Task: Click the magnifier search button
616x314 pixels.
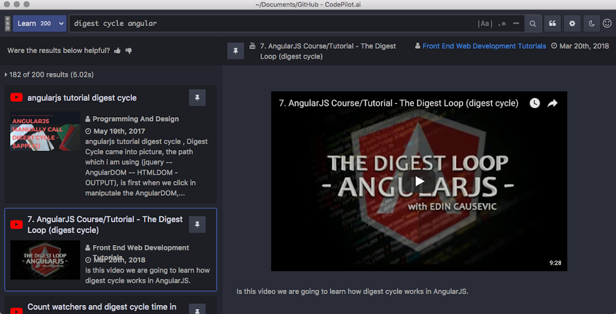Action: click(x=532, y=24)
